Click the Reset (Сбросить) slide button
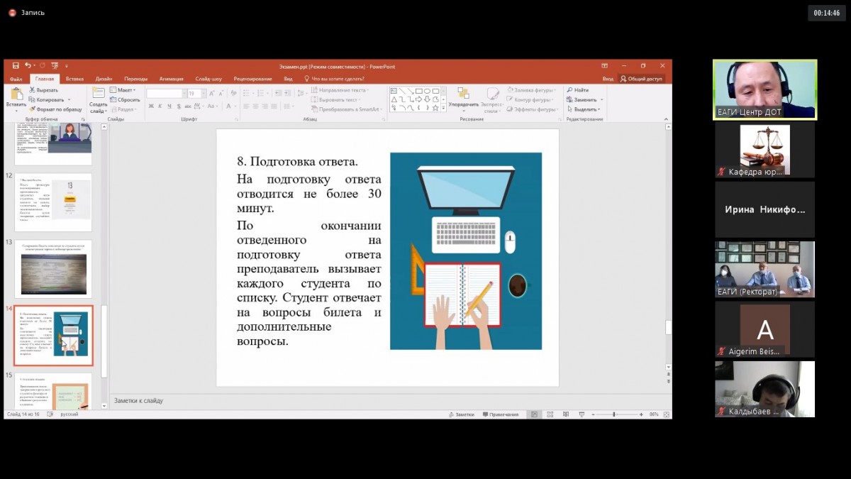 pos(125,100)
